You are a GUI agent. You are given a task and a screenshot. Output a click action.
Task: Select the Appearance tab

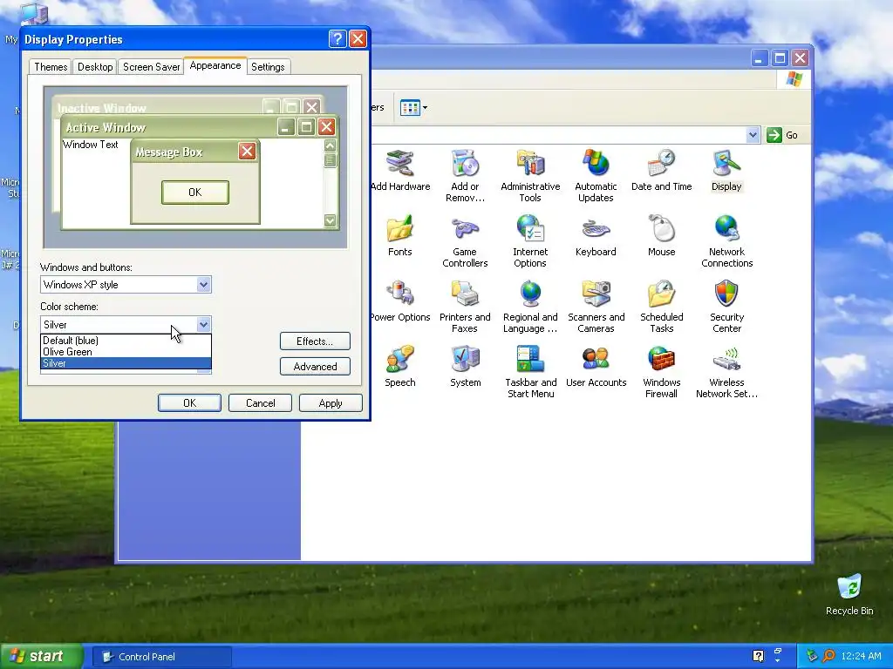pos(215,65)
